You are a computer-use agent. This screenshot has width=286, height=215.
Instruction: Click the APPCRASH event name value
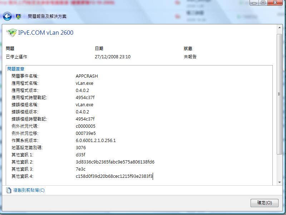click(x=87, y=76)
